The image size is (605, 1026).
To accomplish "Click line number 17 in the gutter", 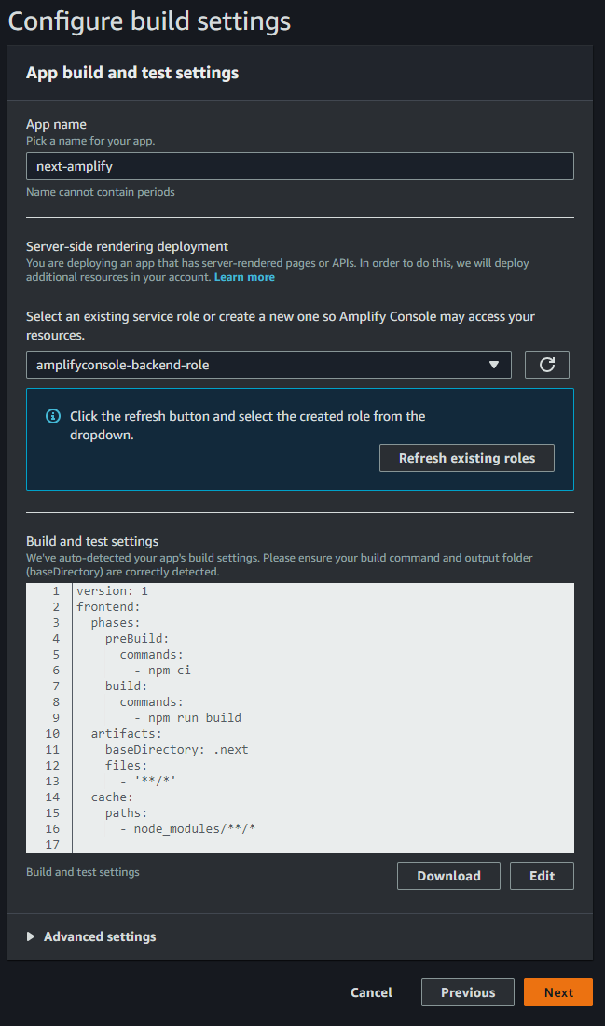I will point(52,845).
